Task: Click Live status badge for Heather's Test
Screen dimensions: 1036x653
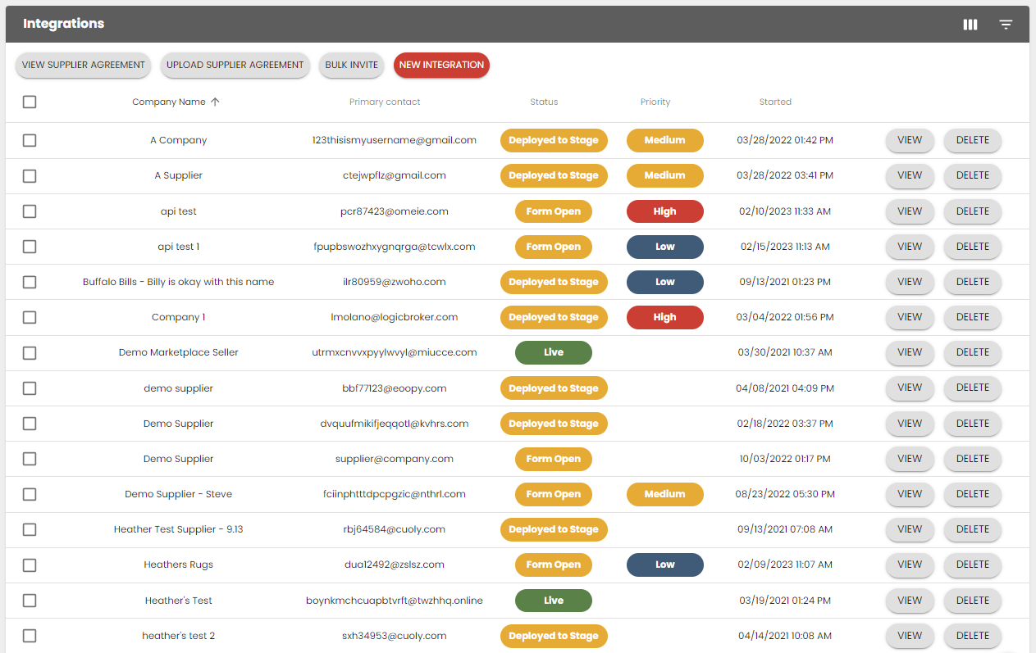Action: 553,601
